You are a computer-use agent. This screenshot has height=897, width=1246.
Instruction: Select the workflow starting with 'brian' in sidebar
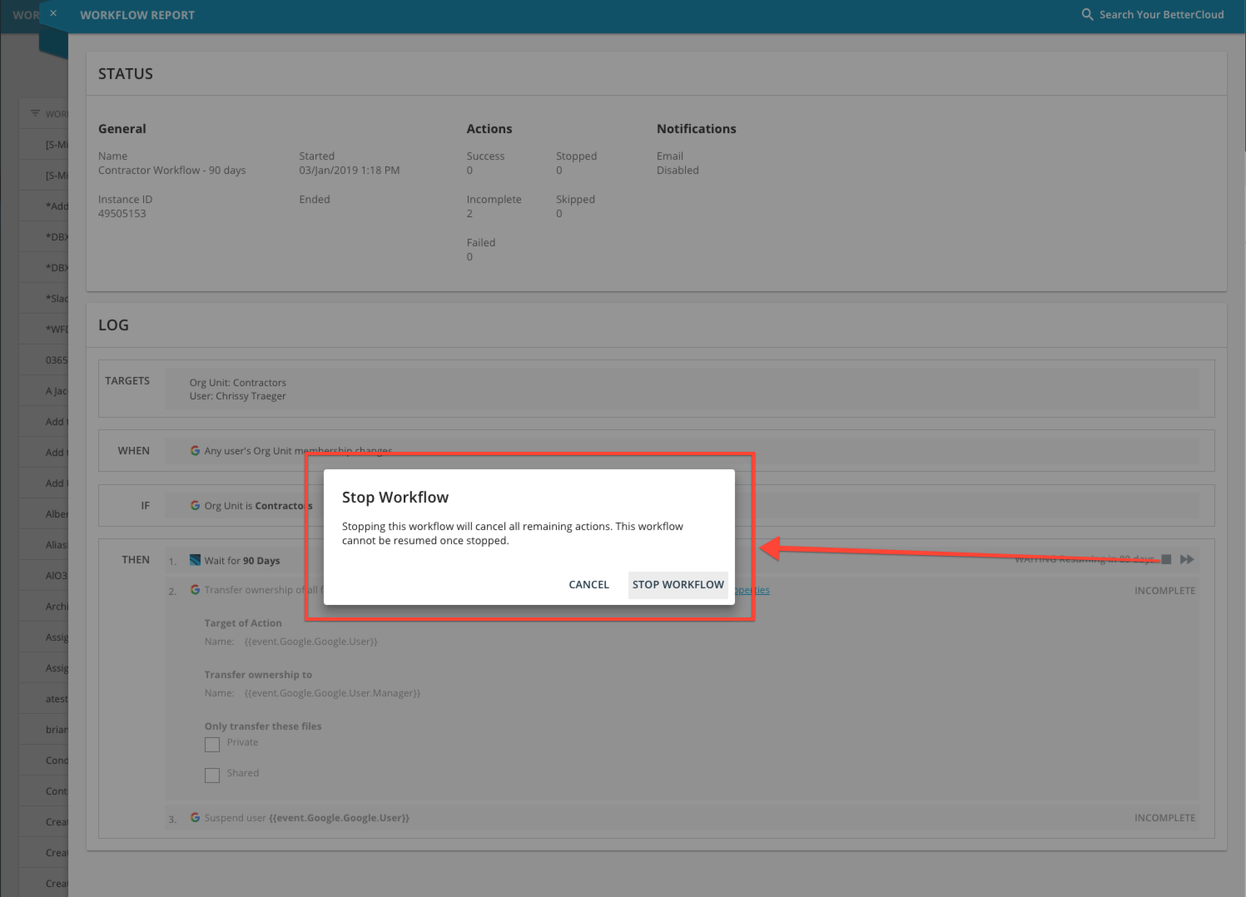[56, 729]
